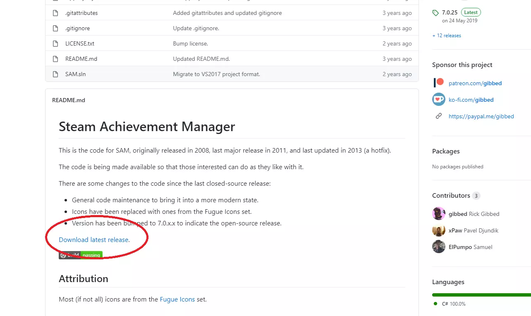Click the Patreon sponsor icon
Viewport: 531px width, 316px height.
439,83
